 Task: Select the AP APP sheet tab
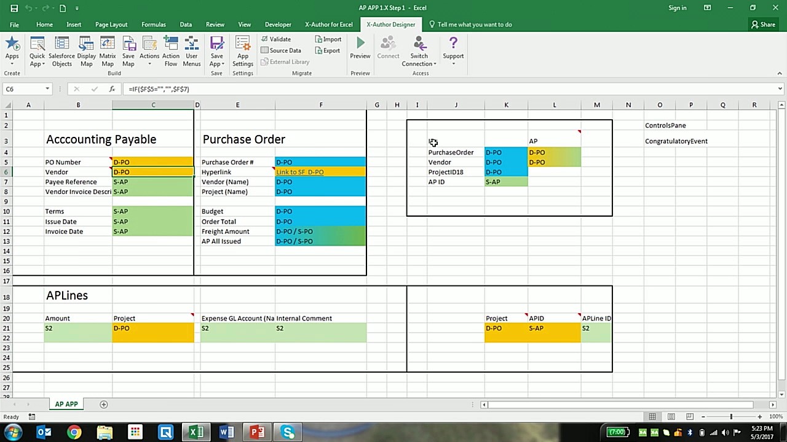[x=66, y=404]
